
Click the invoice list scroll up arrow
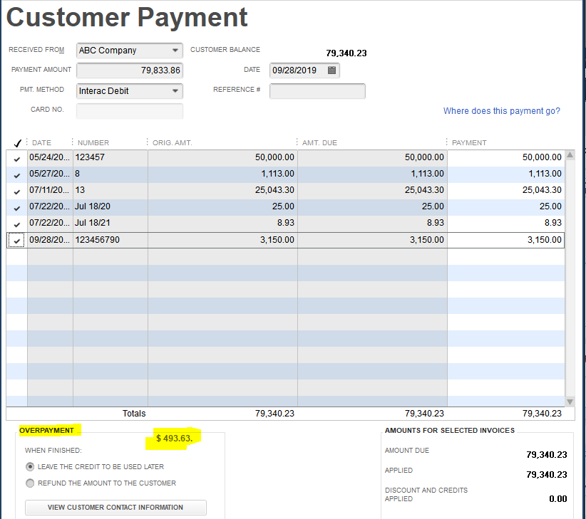pos(570,155)
